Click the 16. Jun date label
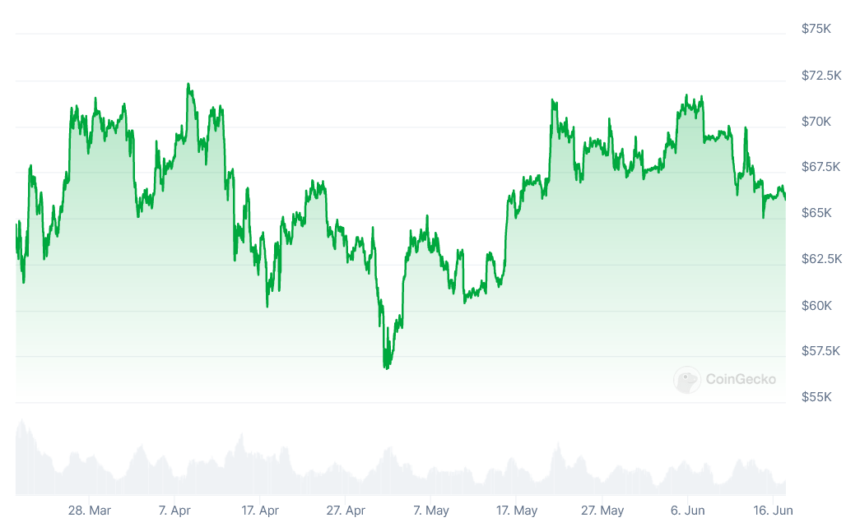Screen dimensions: 860x527 773,511
